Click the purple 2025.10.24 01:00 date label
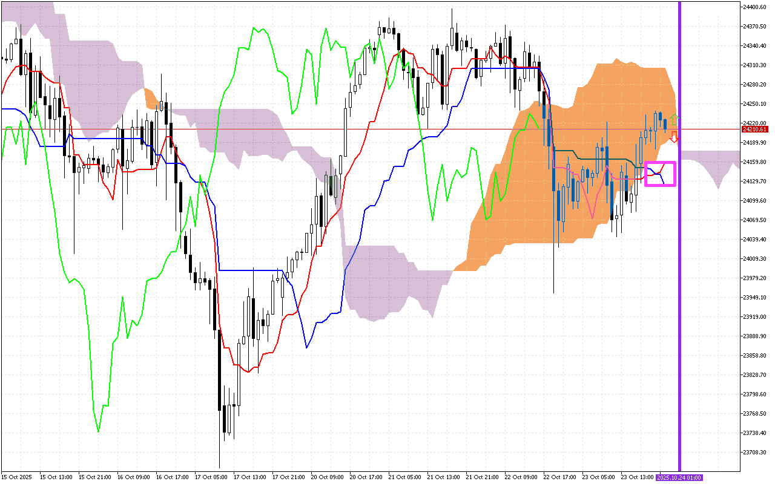Screen dimensions: 775x484 [x=679, y=477]
